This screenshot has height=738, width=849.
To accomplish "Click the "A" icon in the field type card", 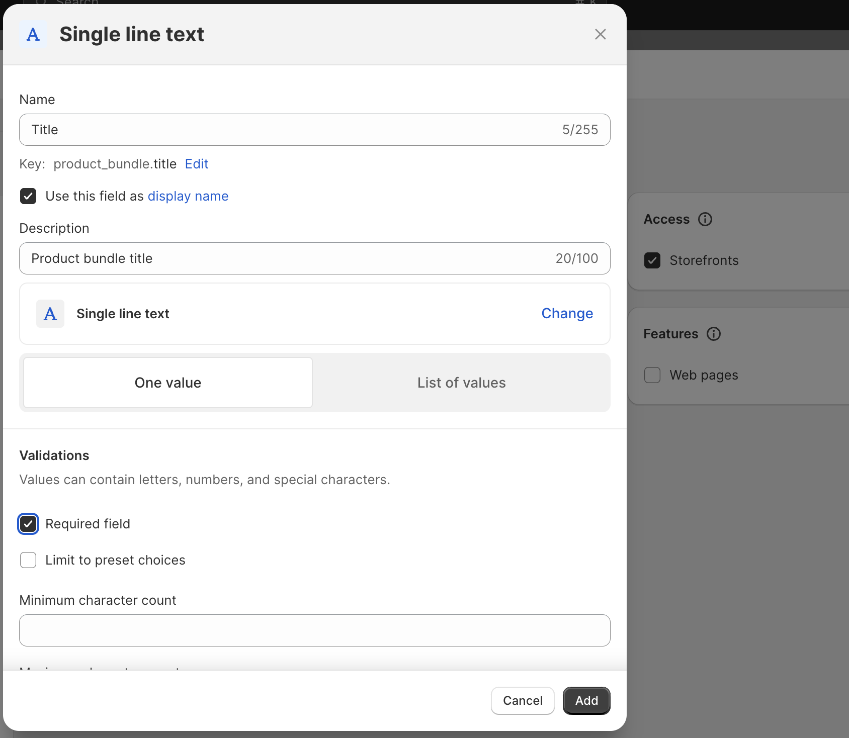I will tap(50, 313).
